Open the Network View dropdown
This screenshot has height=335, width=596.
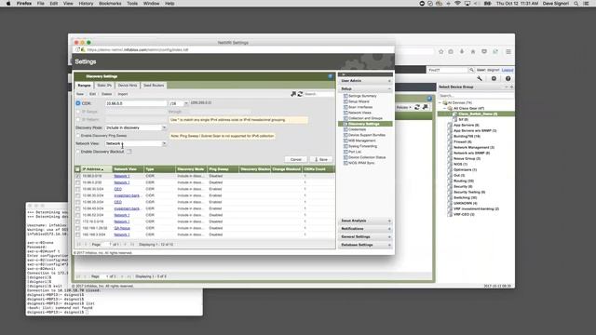click(164, 143)
